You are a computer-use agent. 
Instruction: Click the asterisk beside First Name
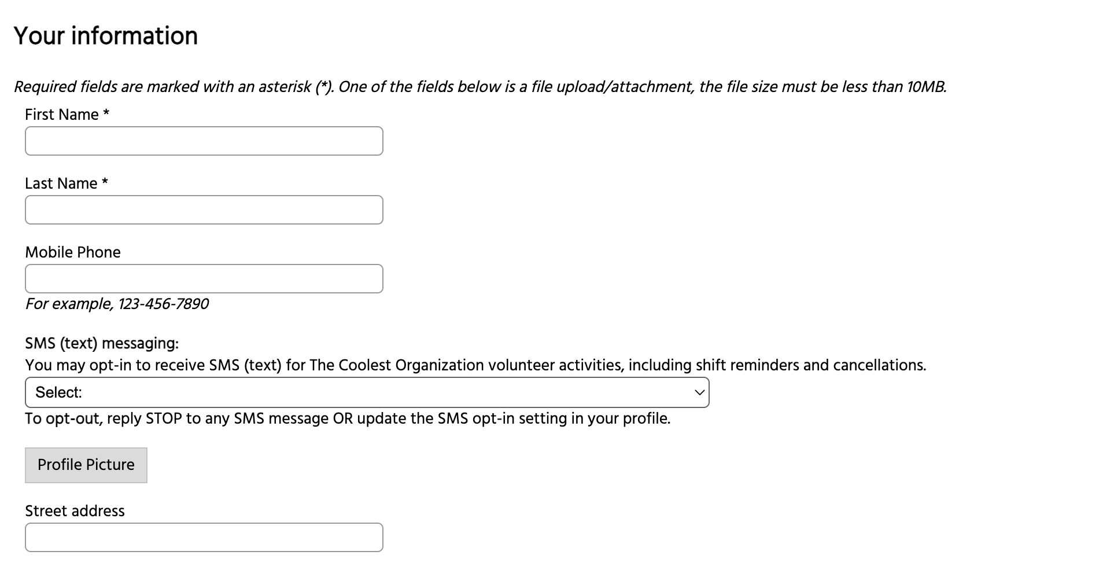click(x=106, y=113)
